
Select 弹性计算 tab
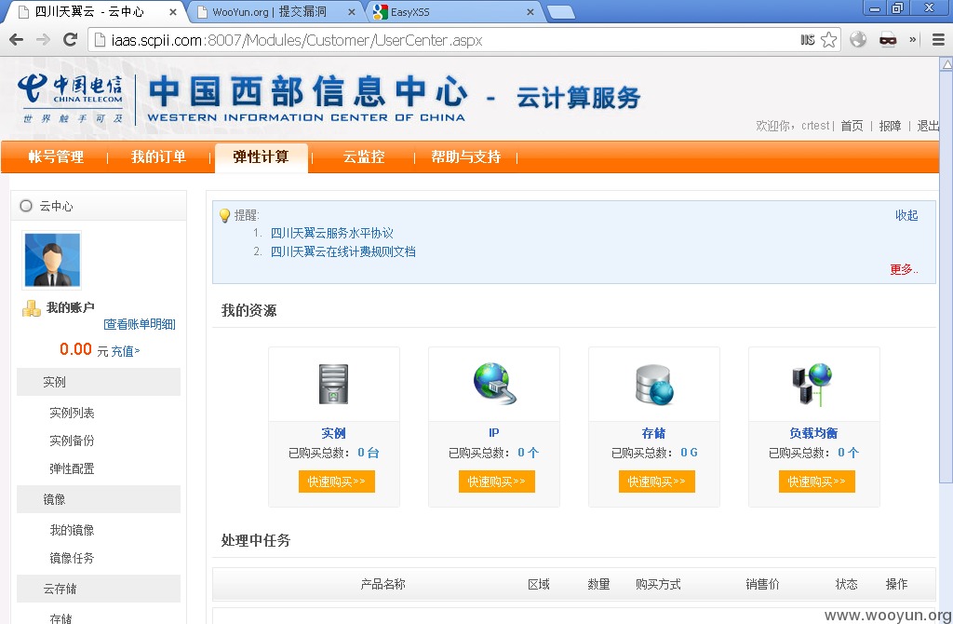coord(262,156)
